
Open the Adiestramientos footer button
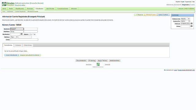[x=115, y=61]
